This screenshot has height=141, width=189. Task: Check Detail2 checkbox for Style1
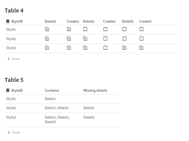tap(85, 29)
